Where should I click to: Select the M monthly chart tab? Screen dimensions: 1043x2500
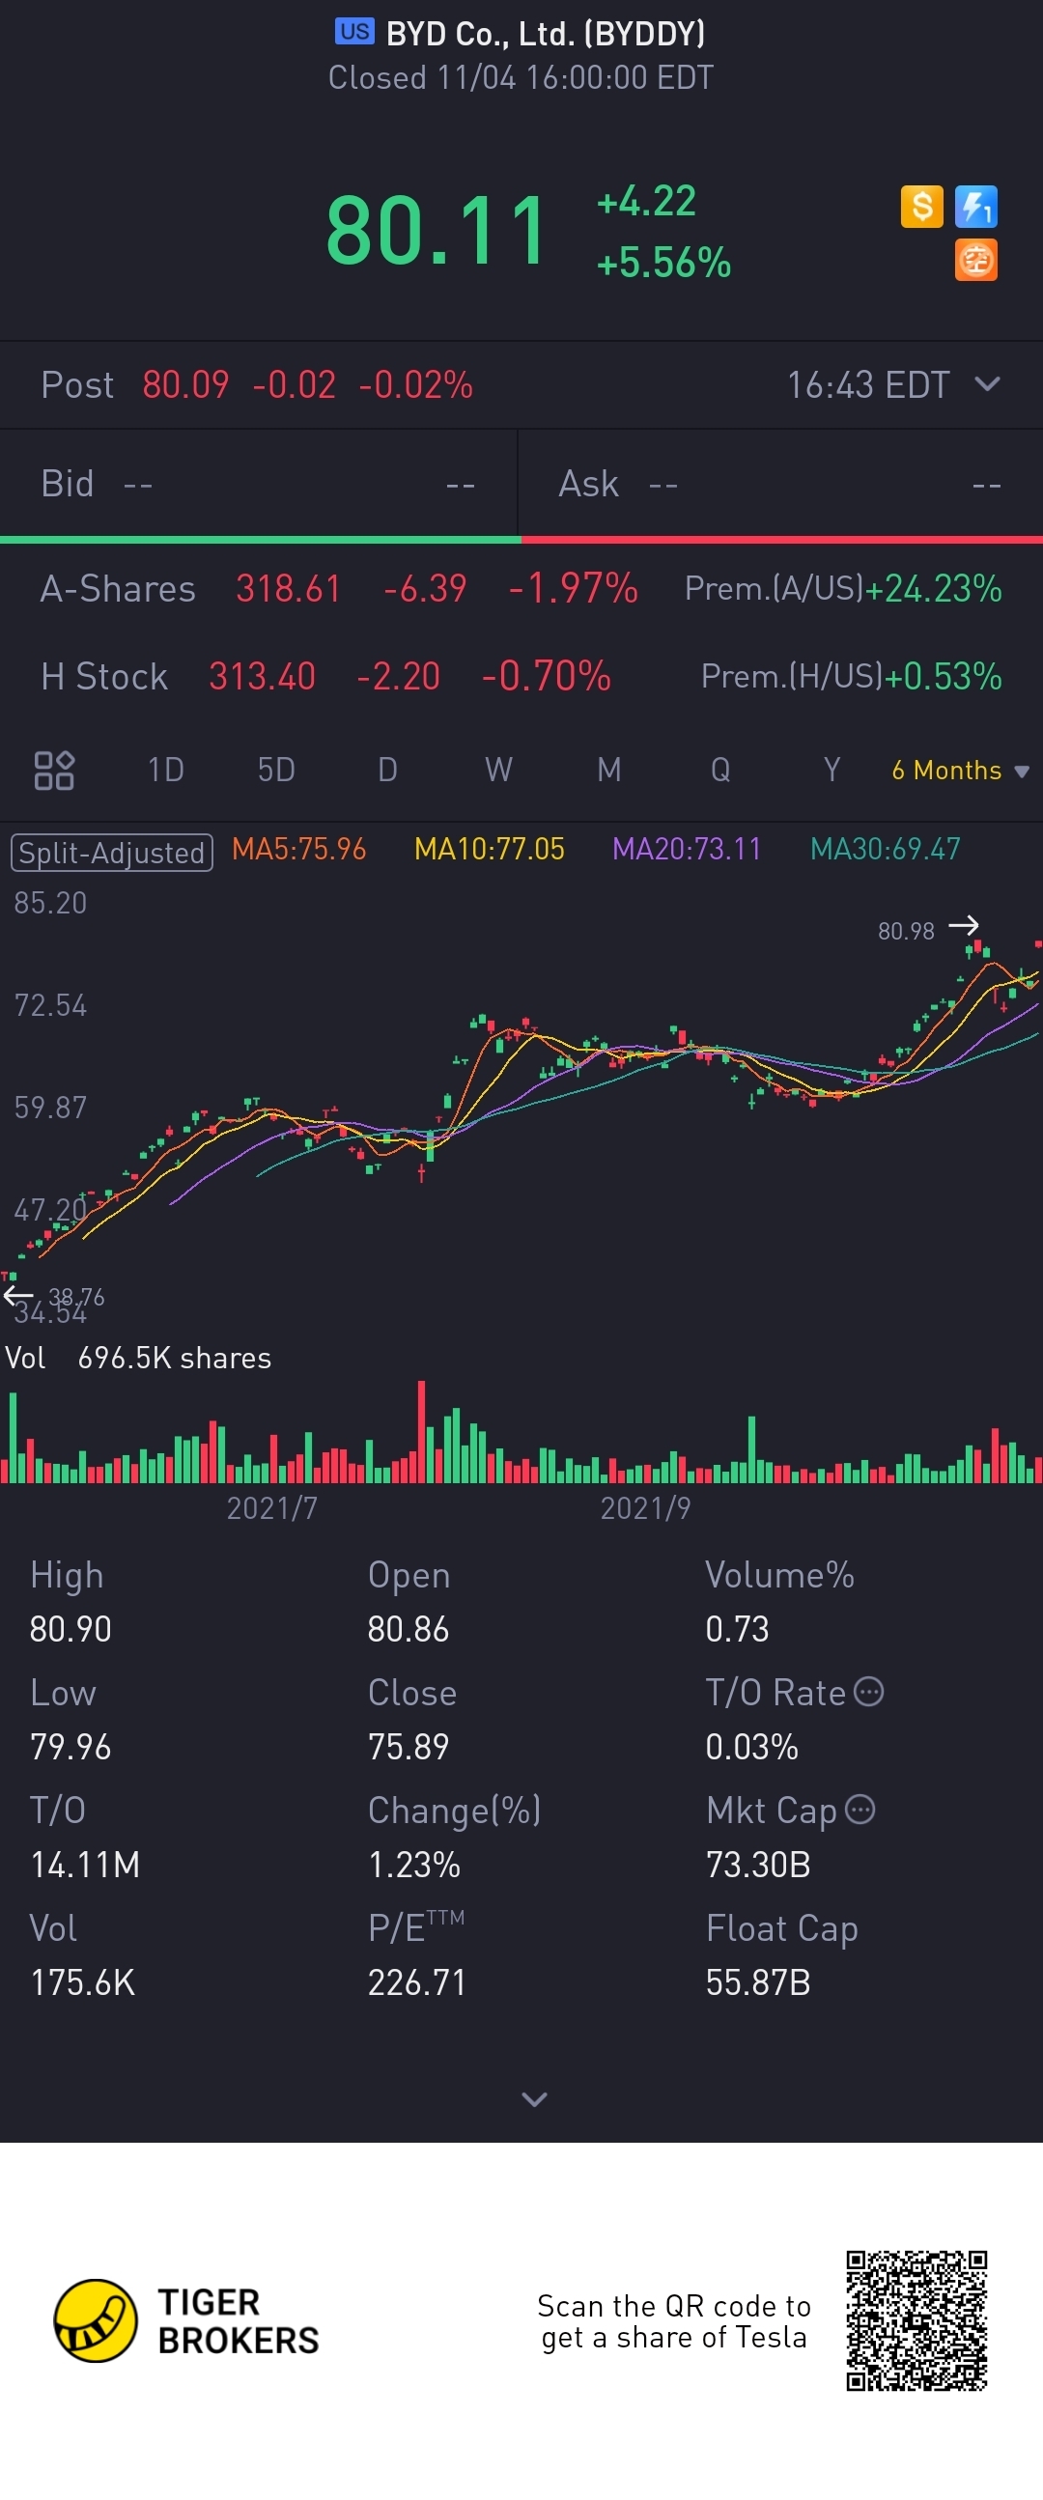pos(609,771)
